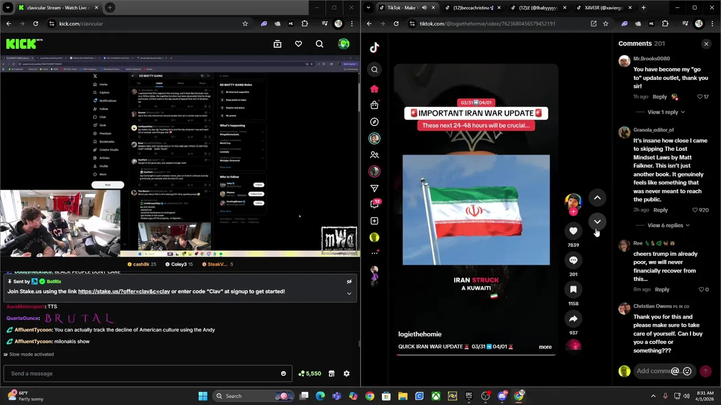Follow creator via red plus on avatar

[x=573, y=211]
